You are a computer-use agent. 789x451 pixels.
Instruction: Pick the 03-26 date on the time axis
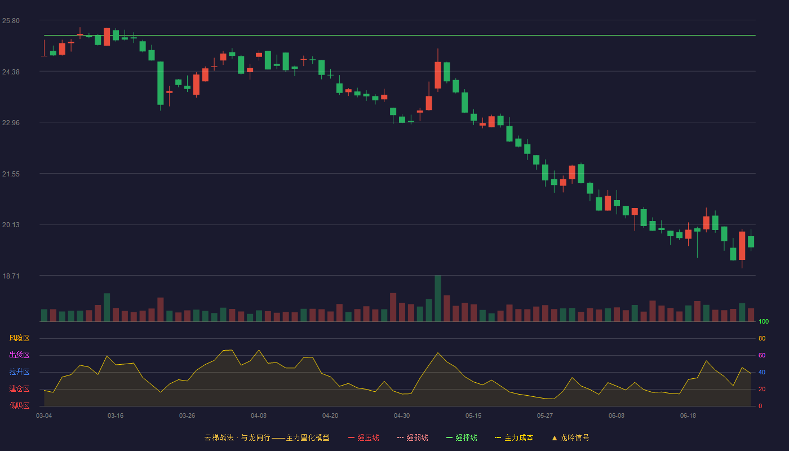click(x=187, y=415)
